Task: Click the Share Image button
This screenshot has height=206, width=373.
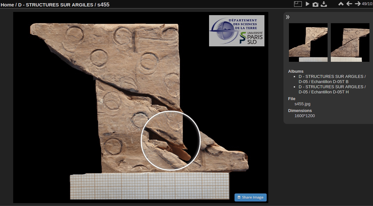Action: click(250, 197)
